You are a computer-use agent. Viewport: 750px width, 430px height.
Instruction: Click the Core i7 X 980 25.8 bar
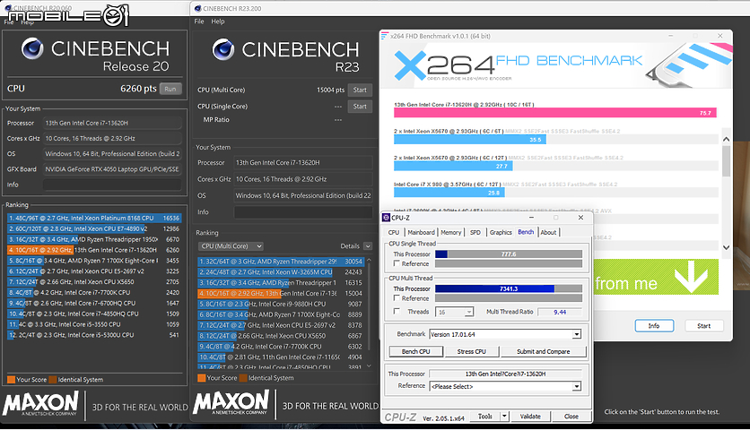click(449, 193)
